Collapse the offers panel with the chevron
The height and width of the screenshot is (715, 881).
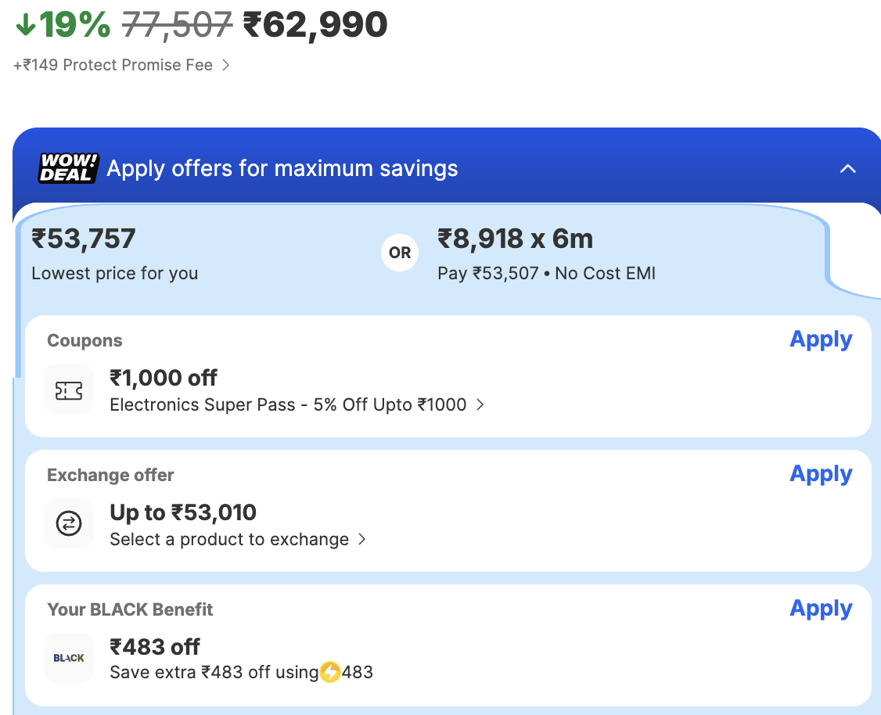pyautogui.click(x=847, y=169)
